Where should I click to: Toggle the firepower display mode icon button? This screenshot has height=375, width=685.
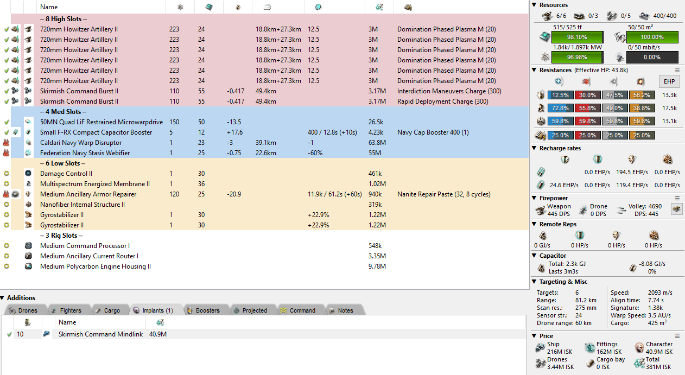click(676, 209)
